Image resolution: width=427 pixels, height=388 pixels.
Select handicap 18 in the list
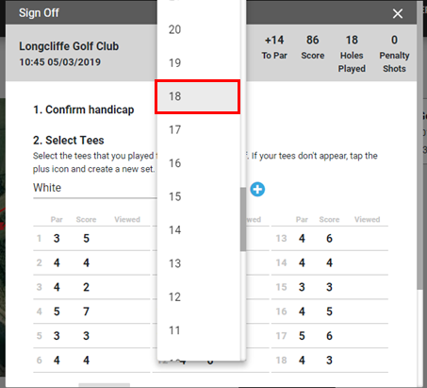[198, 96]
